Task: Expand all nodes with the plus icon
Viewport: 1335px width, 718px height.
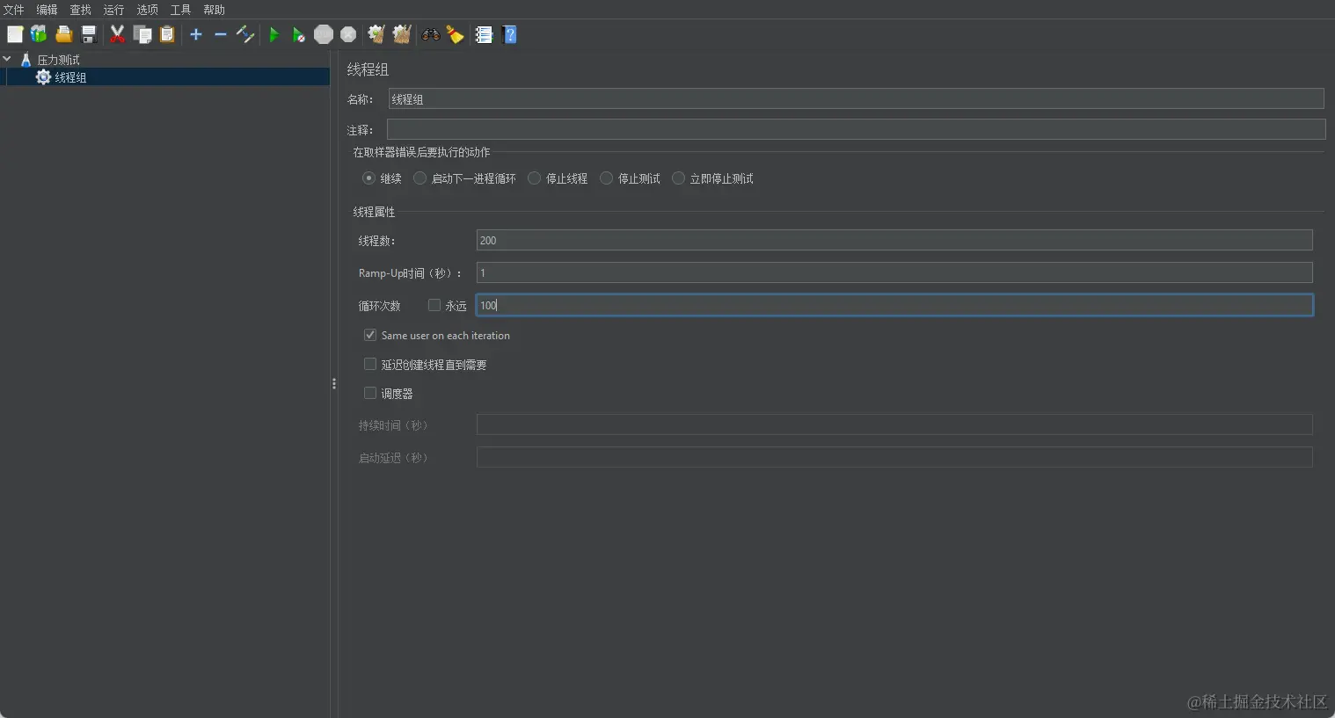Action: coord(196,34)
